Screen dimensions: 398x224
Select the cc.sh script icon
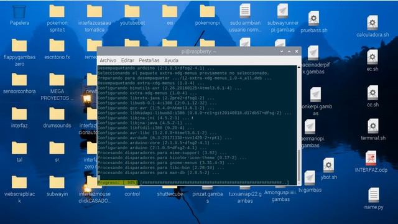(373, 93)
